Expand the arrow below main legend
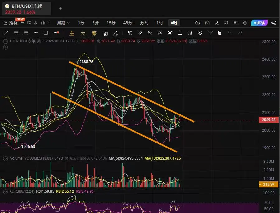This screenshot has height=213, width=280. click(6, 47)
